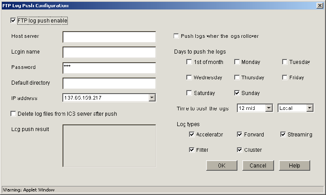Toggle FTP log push enable checkbox

tap(13, 21)
